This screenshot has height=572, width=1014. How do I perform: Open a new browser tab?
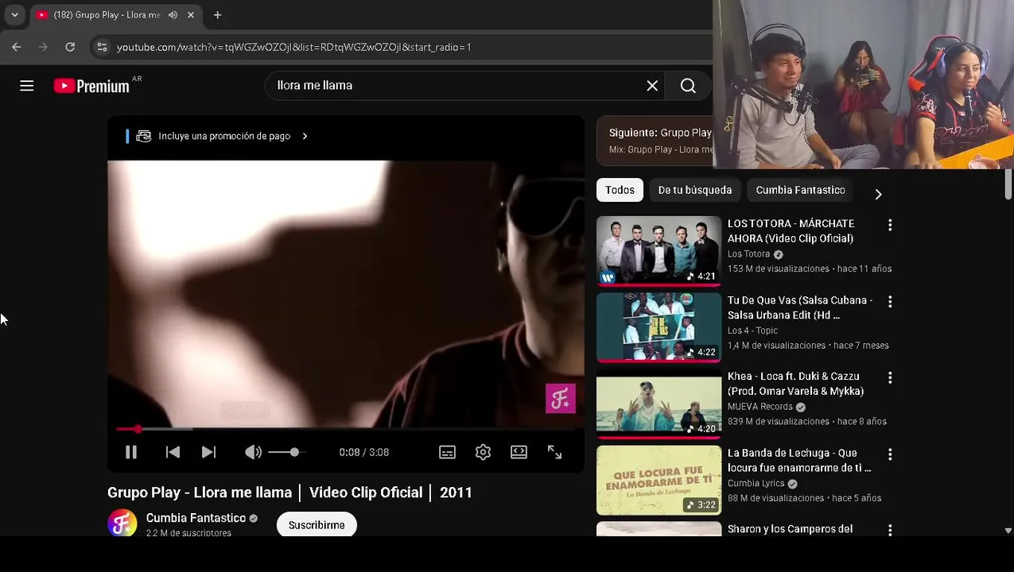(x=217, y=15)
